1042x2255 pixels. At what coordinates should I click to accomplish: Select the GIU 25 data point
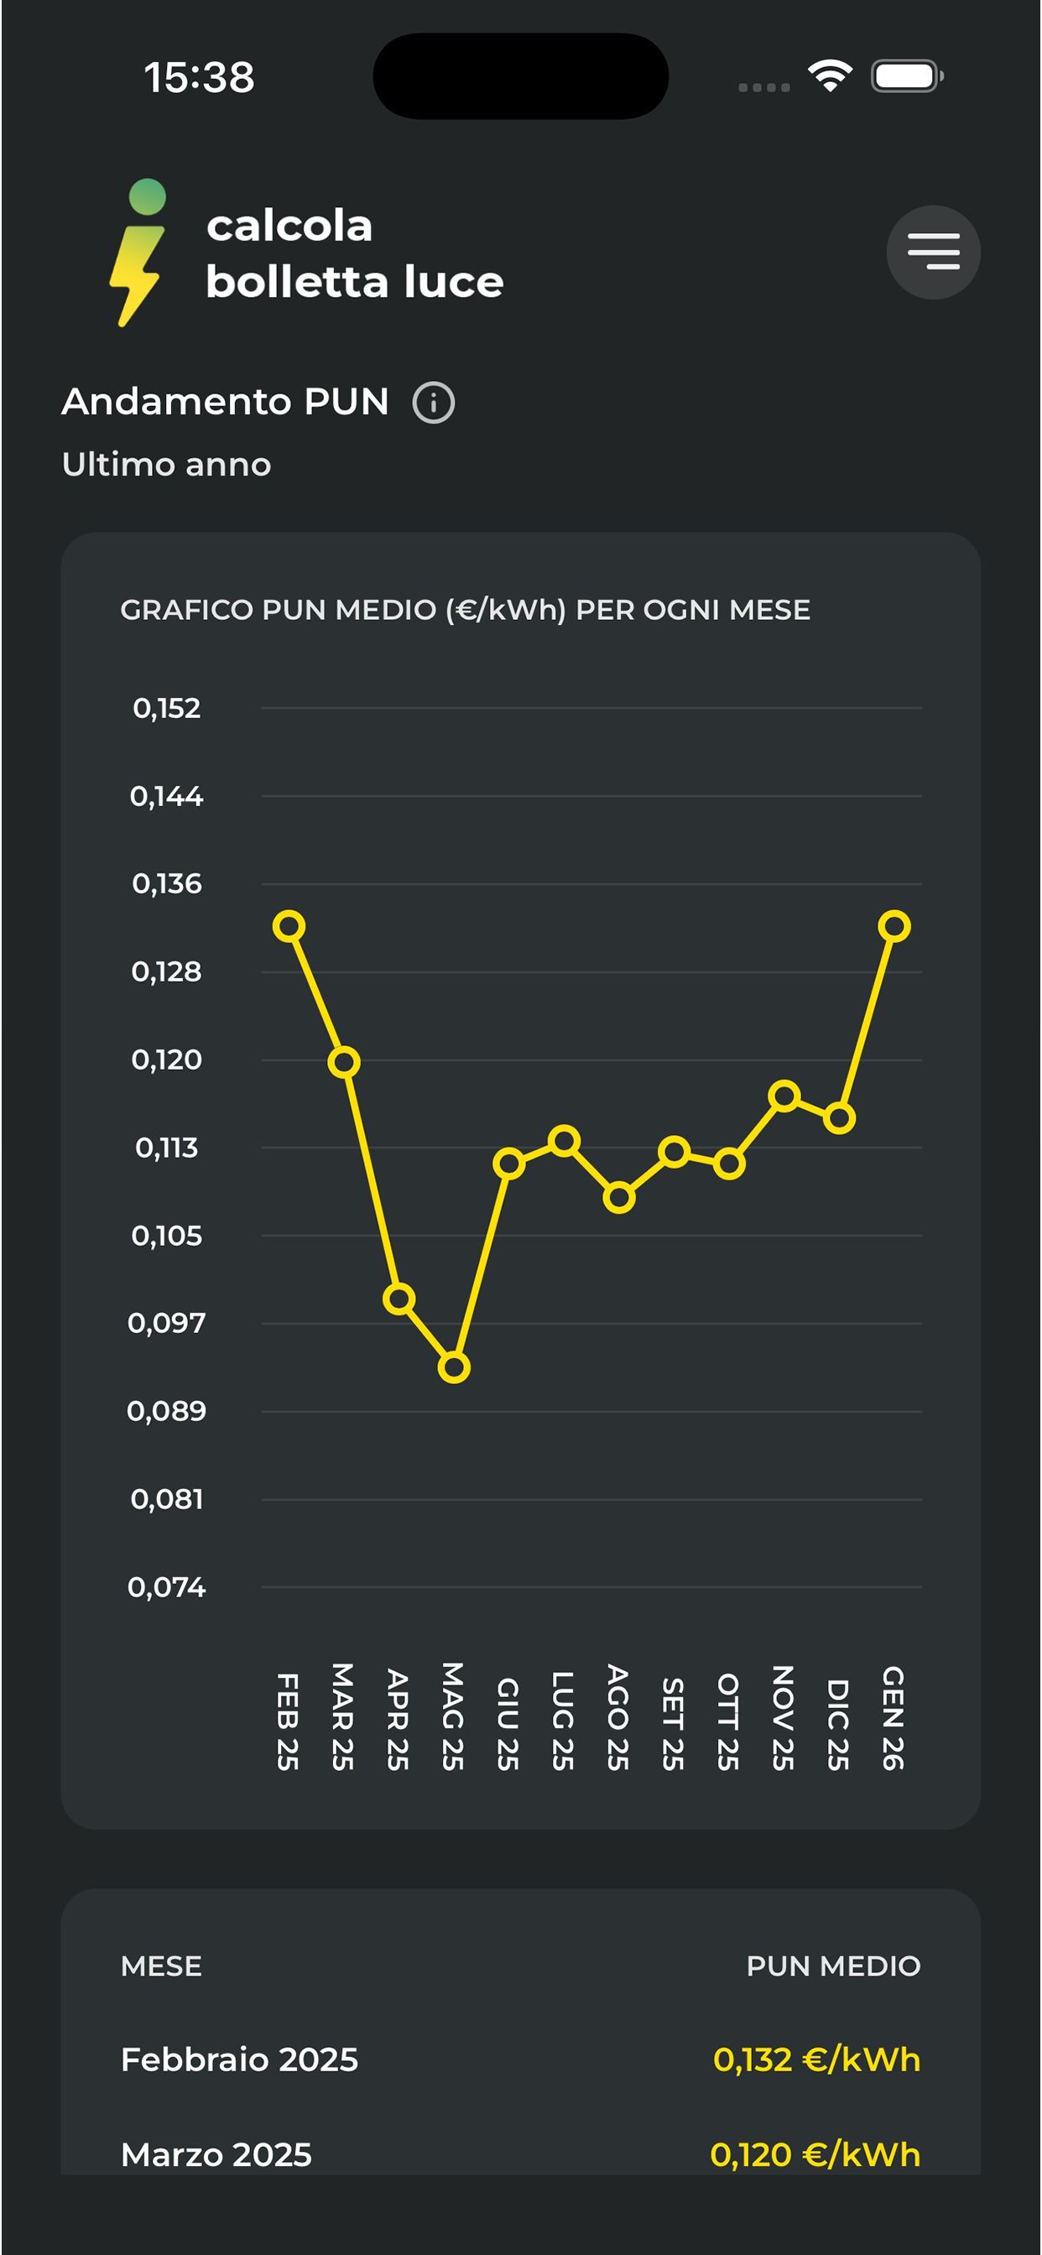click(508, 1164)
